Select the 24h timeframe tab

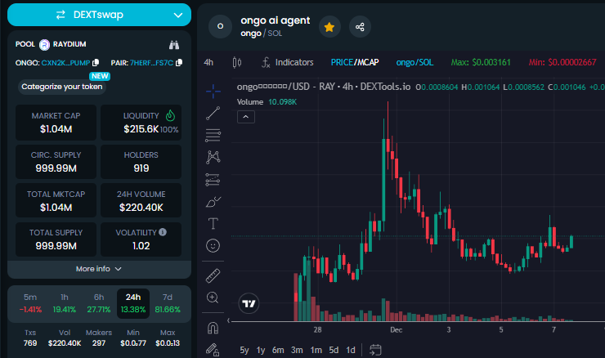point(133,303)
